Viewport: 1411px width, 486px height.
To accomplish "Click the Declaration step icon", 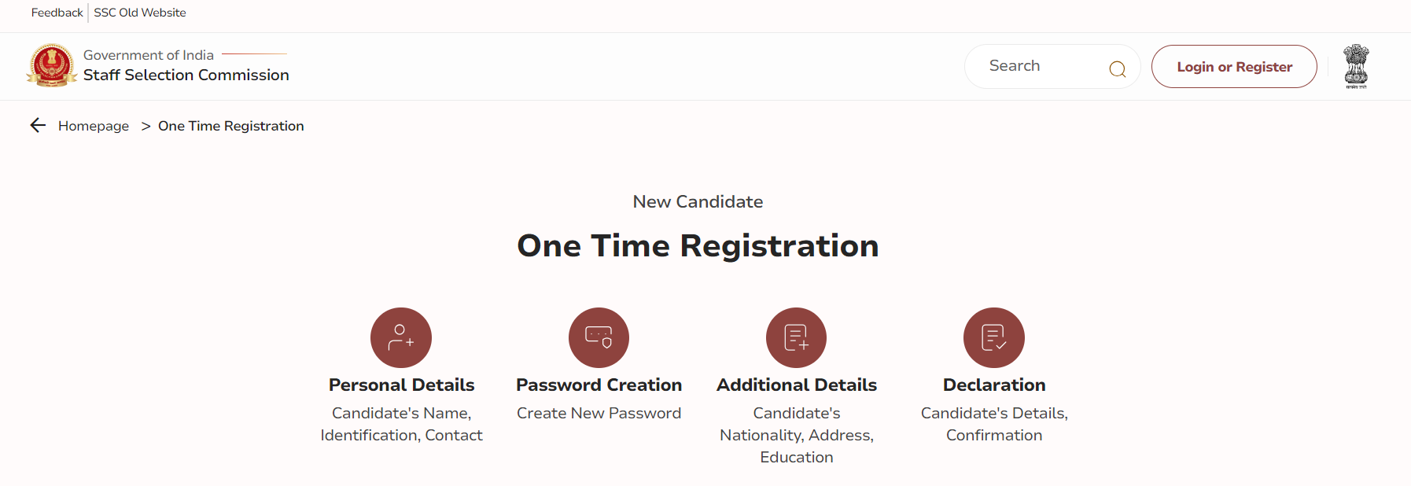I will pos(993,337).
